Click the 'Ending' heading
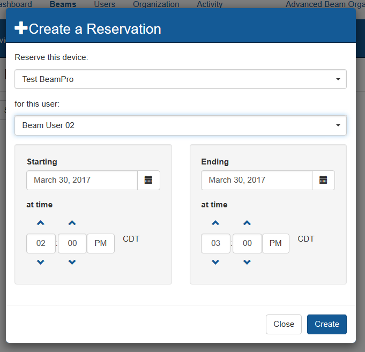Viewport: 365px width, 352px height. (215, 162)
